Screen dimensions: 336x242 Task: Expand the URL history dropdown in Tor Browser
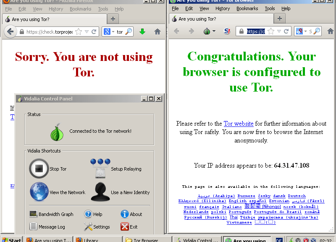[x=279, y=32]
